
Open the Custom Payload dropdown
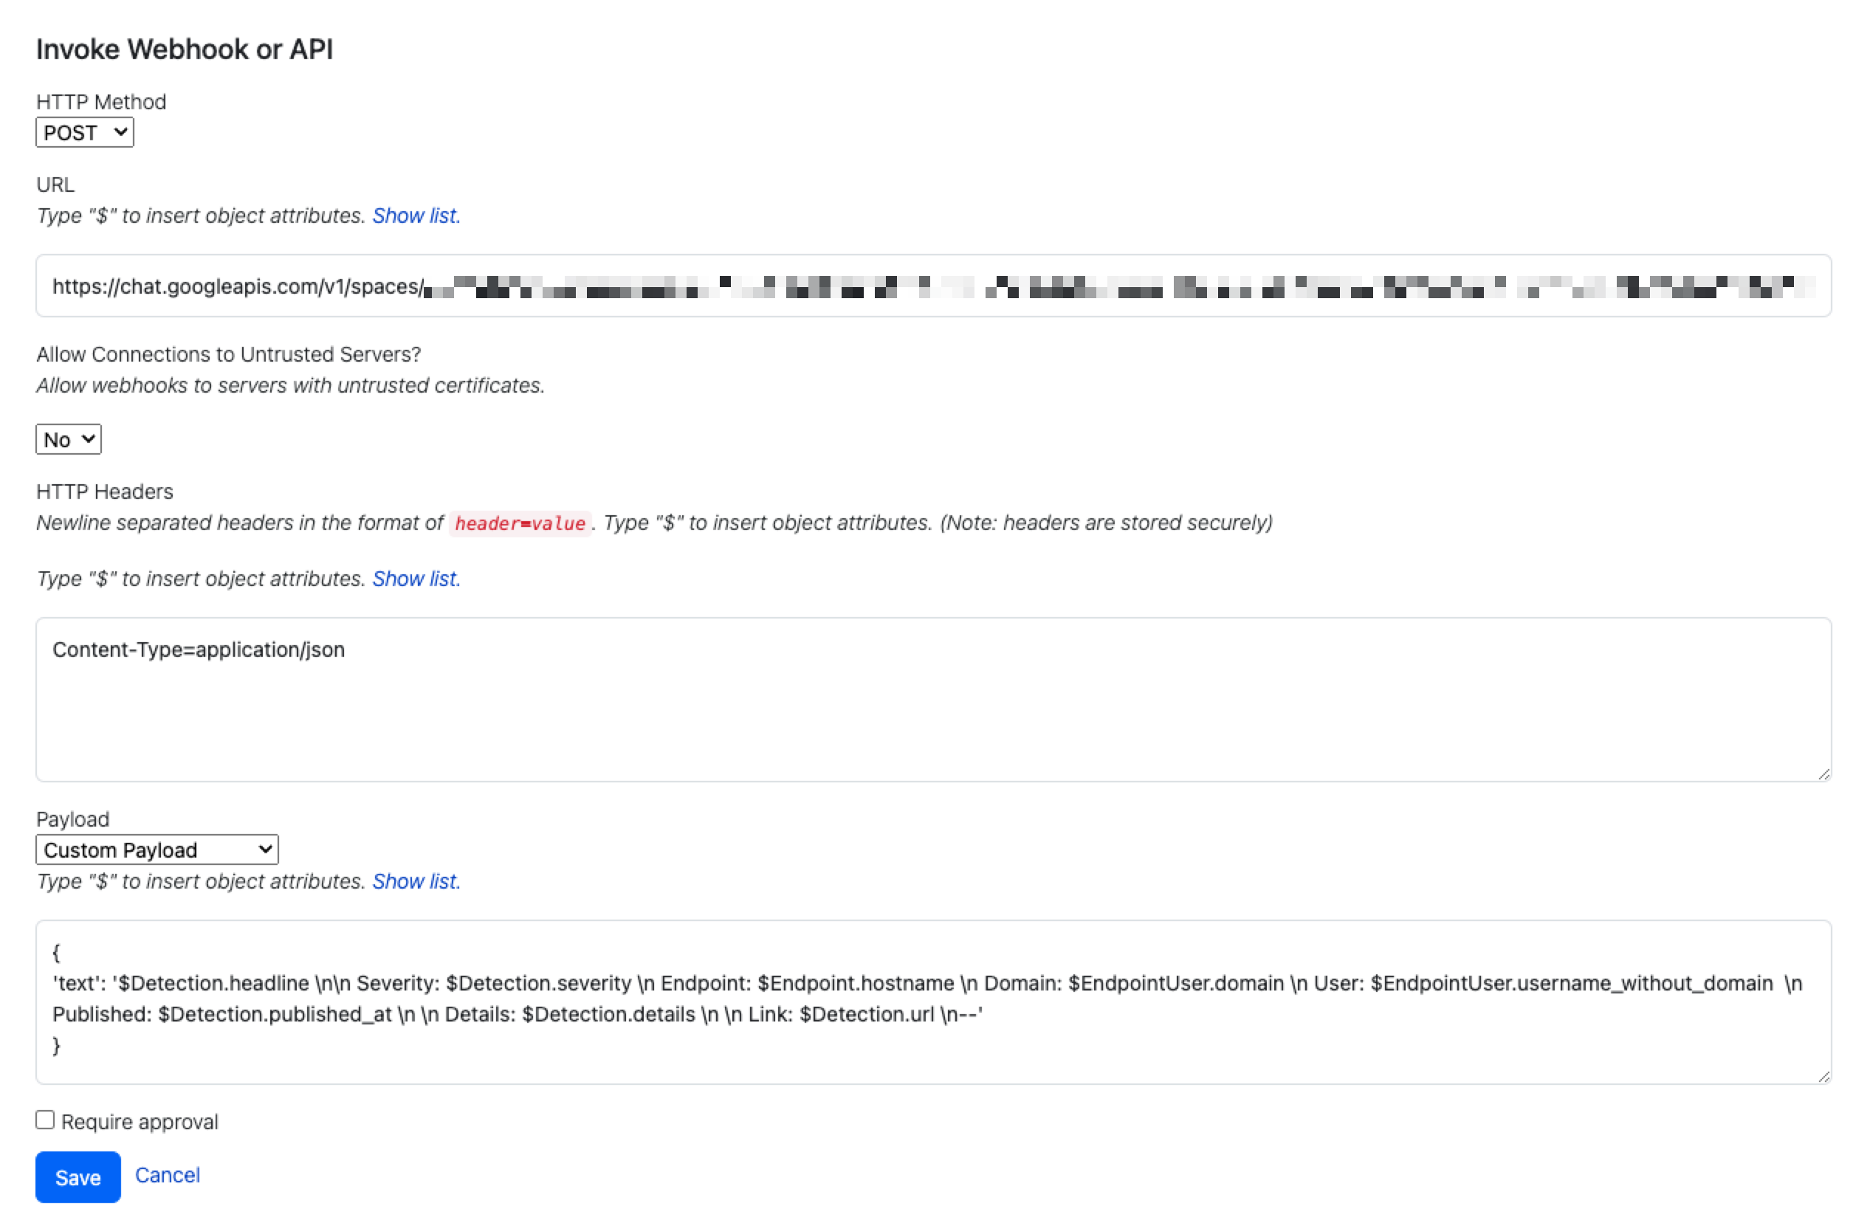point(157,850)
